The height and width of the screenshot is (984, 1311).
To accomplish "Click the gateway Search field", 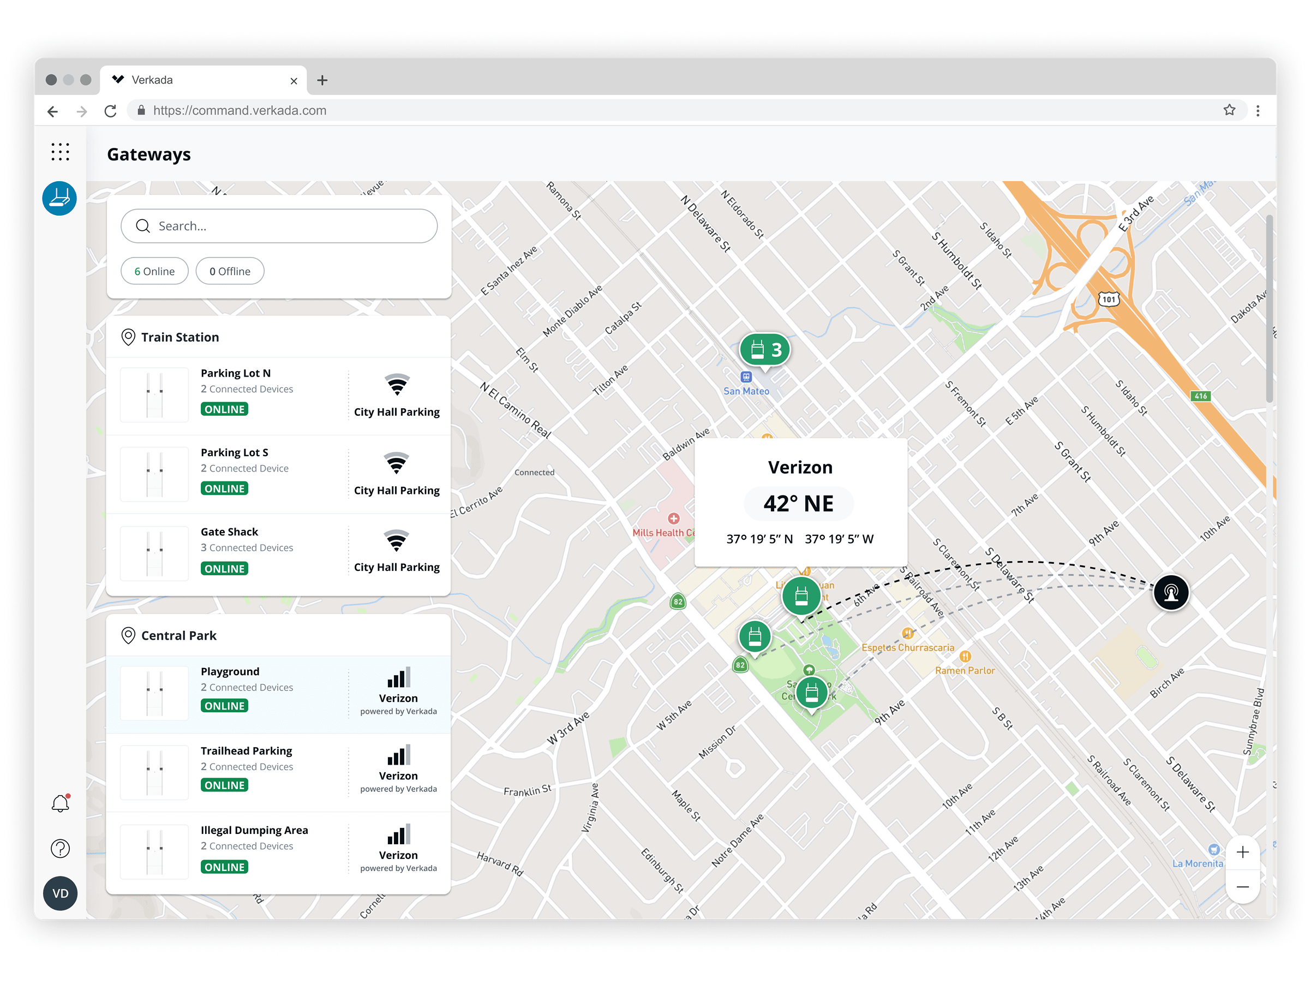I will tap(279, 226).
